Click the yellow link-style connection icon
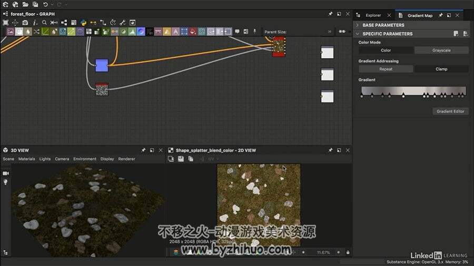Screen dimensions: 474x266 [x=93, y=23]
